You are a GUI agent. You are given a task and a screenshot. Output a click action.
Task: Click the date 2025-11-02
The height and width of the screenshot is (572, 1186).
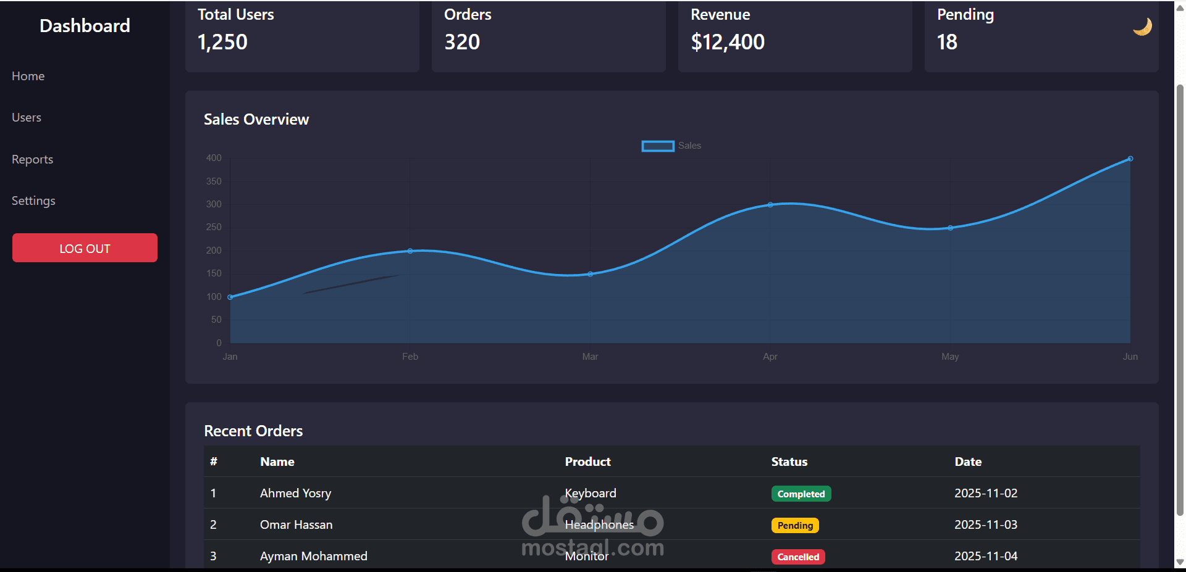pos(986,493)
